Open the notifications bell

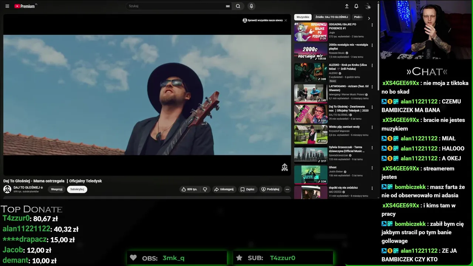[356, 6]
